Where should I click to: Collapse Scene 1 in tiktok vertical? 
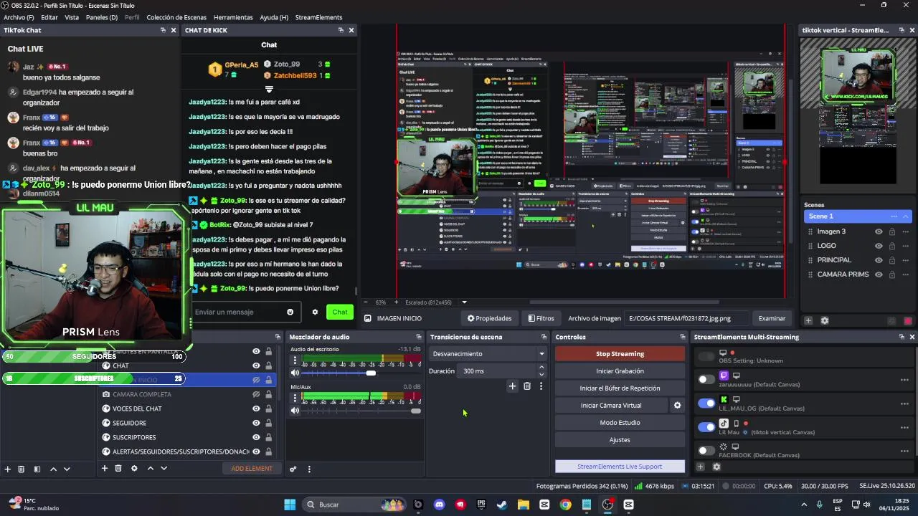(x=906, y=216)
